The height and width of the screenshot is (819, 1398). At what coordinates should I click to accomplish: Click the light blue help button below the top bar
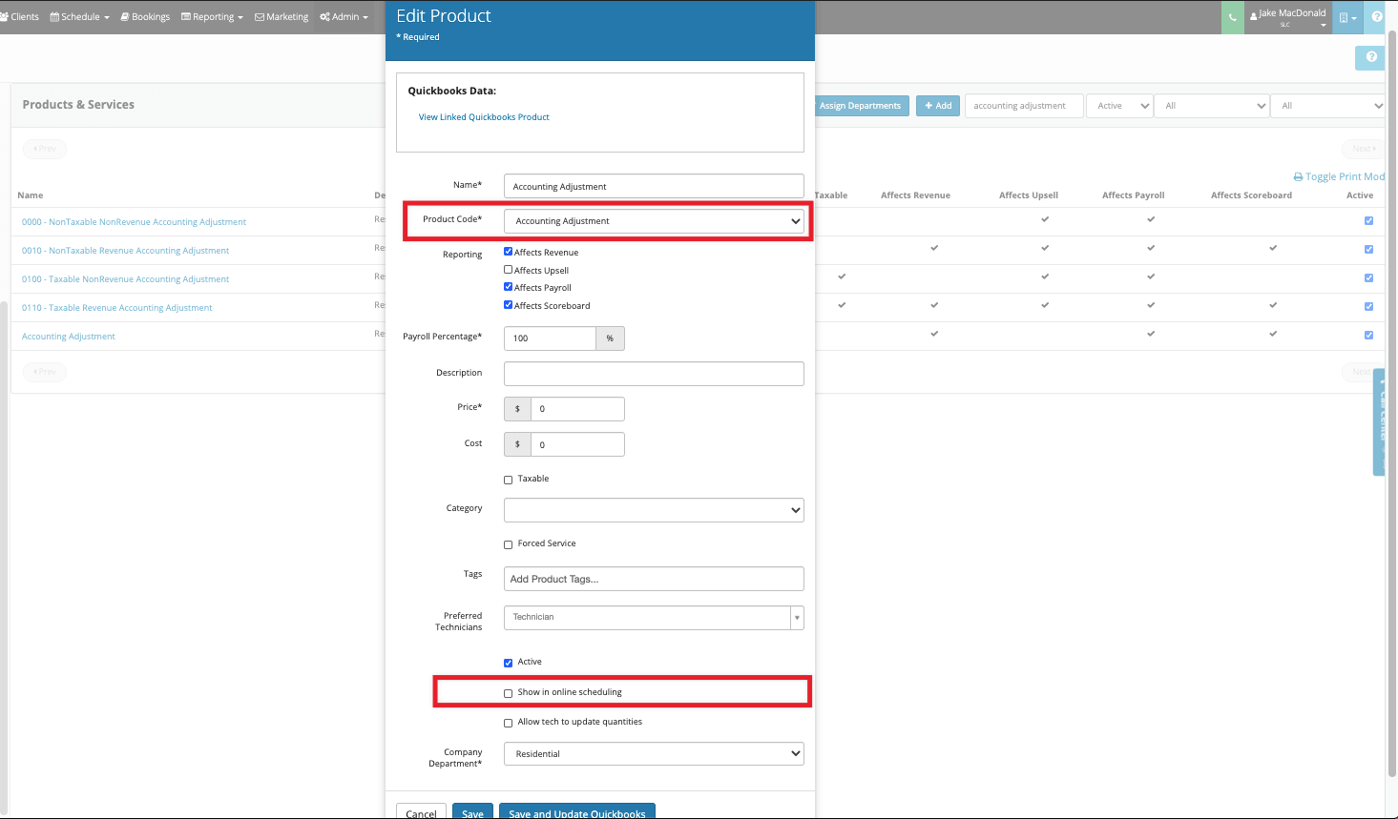(1370, 57)
